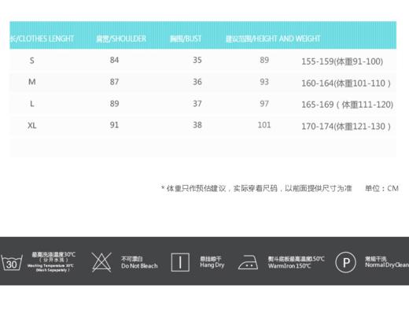Click value 87 in the M row
Image resolution: width=409 pixels, height=329 pixels.
(x=114, y=82)
